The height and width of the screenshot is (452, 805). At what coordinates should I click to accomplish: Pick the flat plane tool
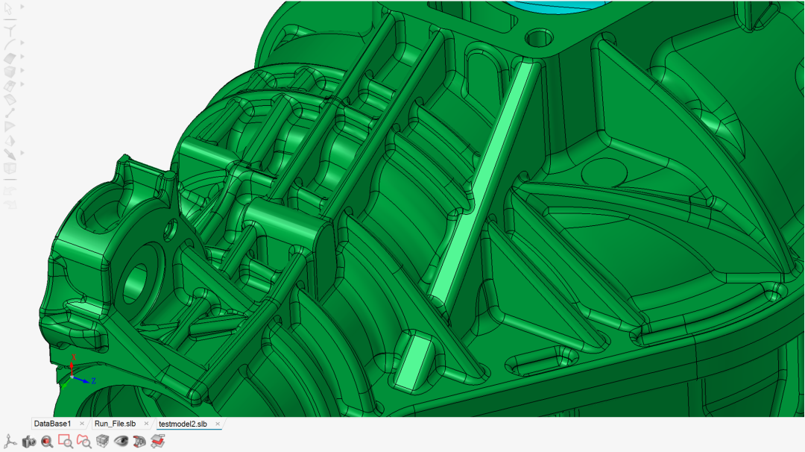point(10,99)
